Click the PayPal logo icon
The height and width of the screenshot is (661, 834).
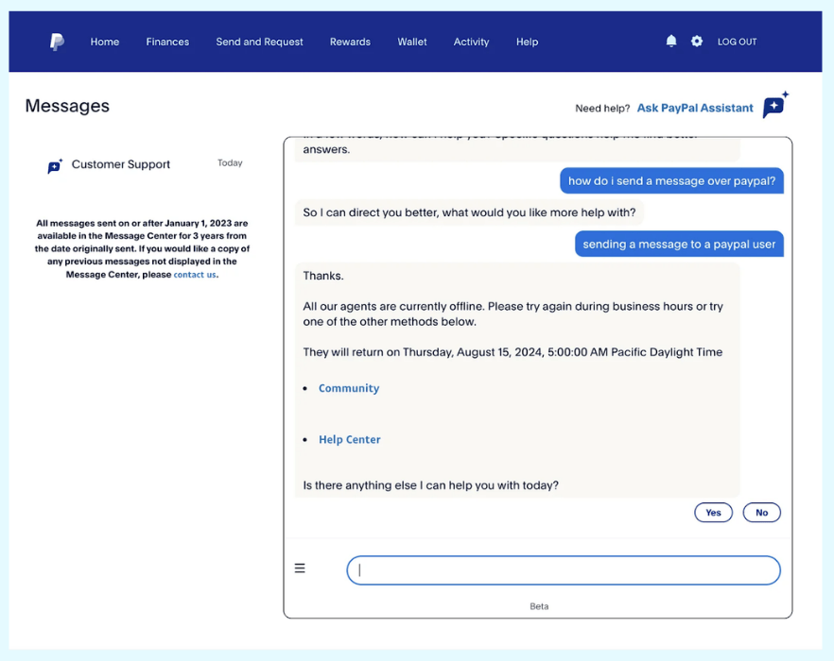click(57, 42)
